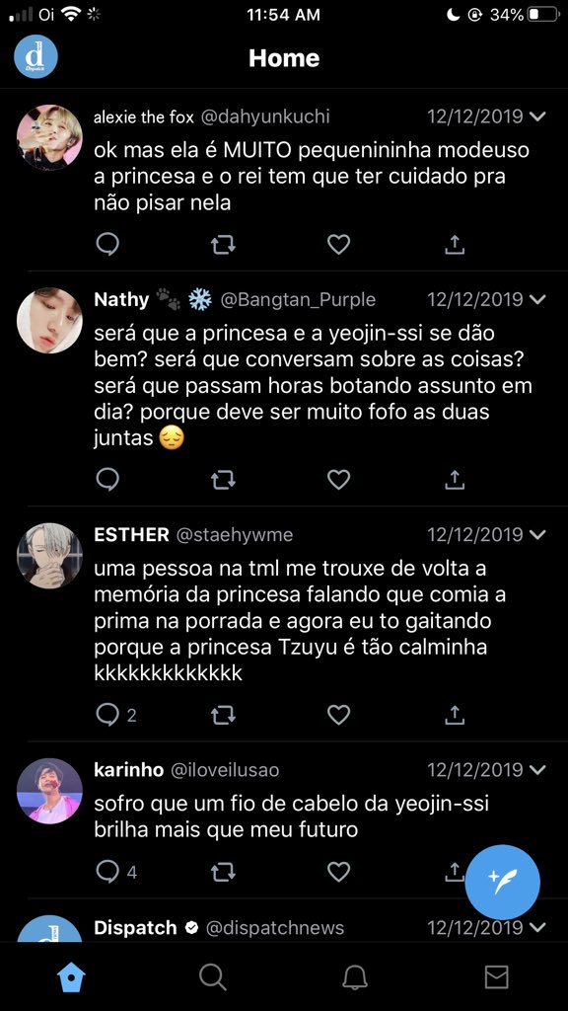
Task: Like alexie the fox's tweet
Action: point(339,244)
